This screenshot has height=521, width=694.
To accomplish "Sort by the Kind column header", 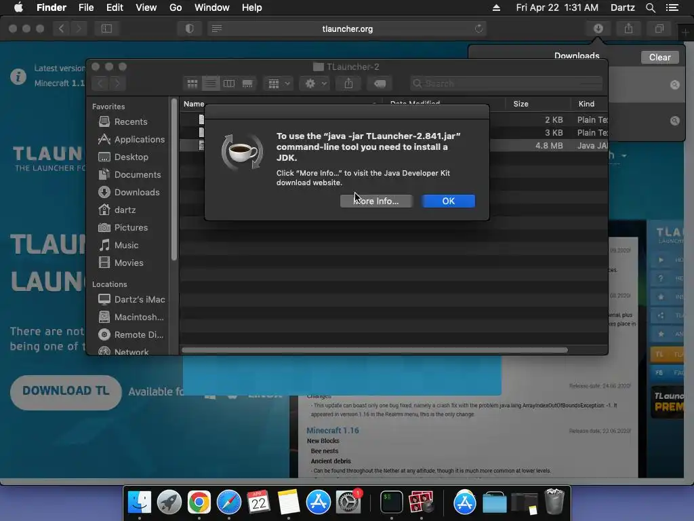I will tap(586, 104).
